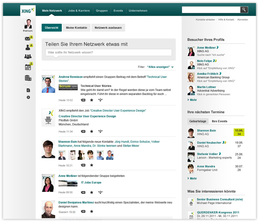The width and height of the screenshot is (259, 222).
Task: Open Nelo Felipe's profile link
Action: click(204, 61)
